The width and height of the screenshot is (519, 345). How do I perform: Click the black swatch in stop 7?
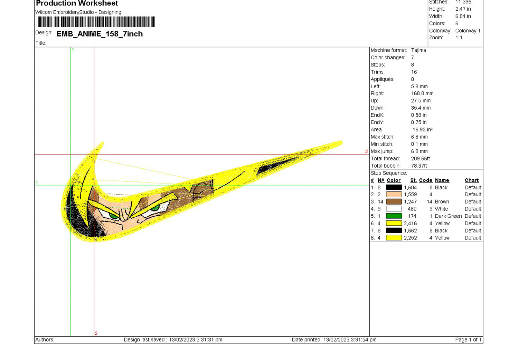[394, 231]
